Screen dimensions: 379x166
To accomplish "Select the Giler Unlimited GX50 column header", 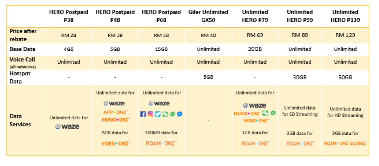I will click(x=208, y=16).
